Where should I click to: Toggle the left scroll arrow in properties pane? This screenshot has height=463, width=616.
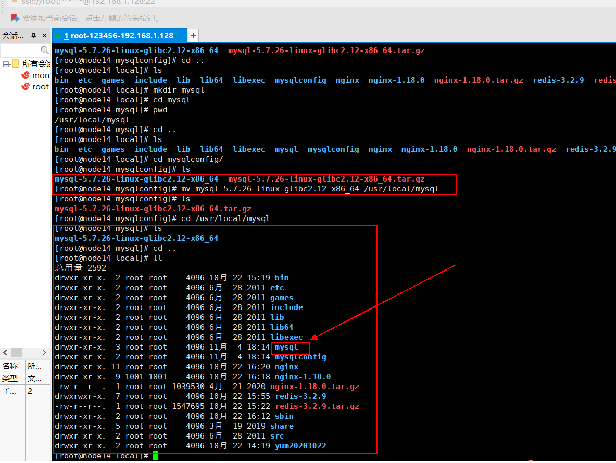click(4, 353)
